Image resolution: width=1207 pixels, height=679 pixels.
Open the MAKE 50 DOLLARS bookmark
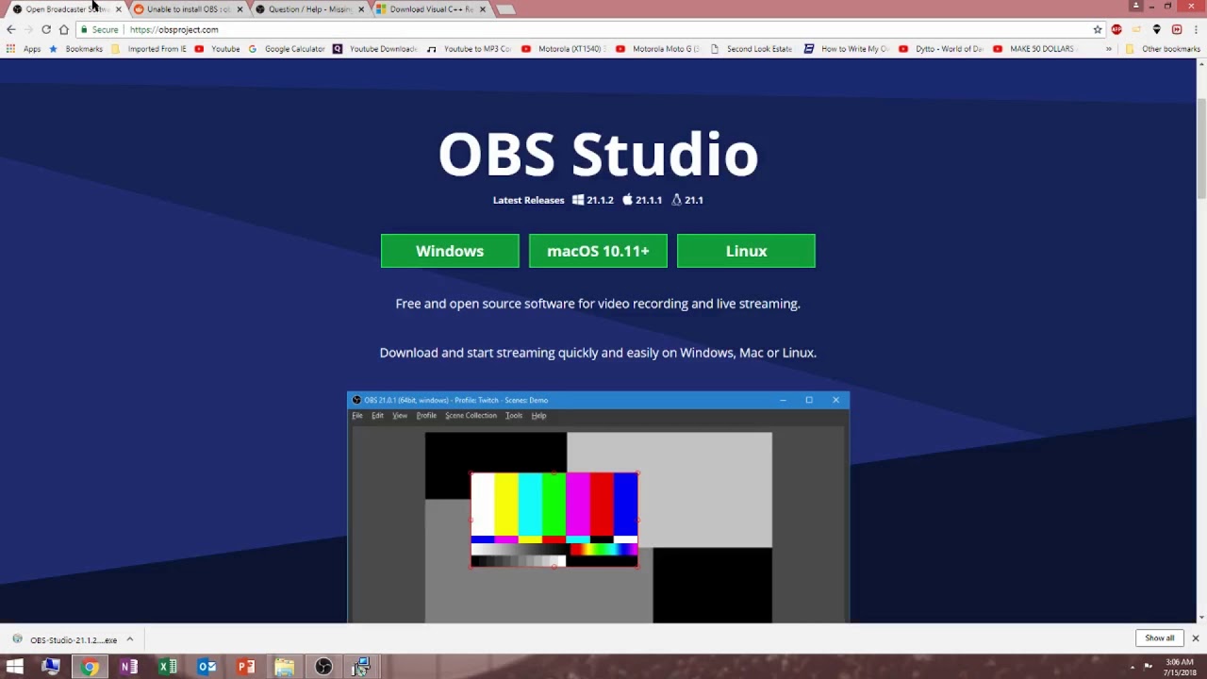[1033, 49]
